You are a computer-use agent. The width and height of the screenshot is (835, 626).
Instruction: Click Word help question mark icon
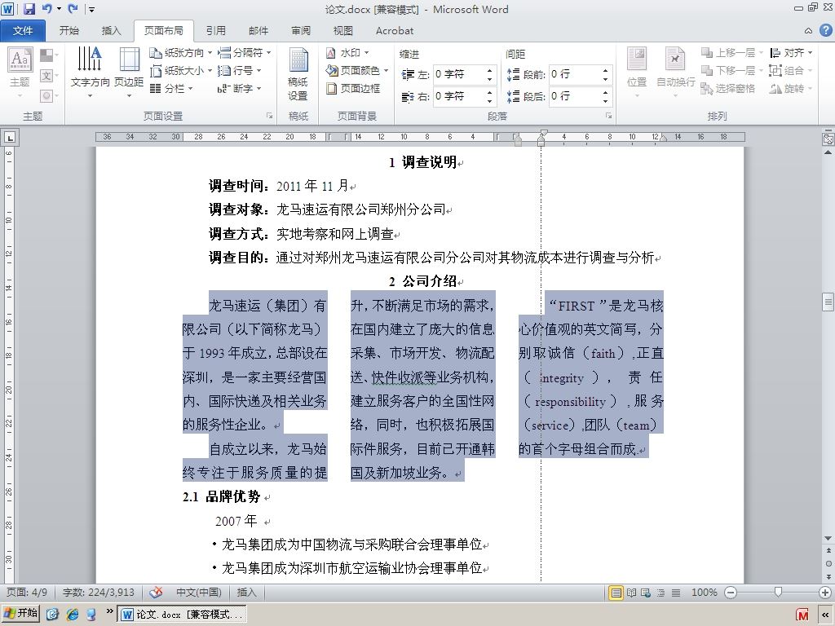(825, 30)
